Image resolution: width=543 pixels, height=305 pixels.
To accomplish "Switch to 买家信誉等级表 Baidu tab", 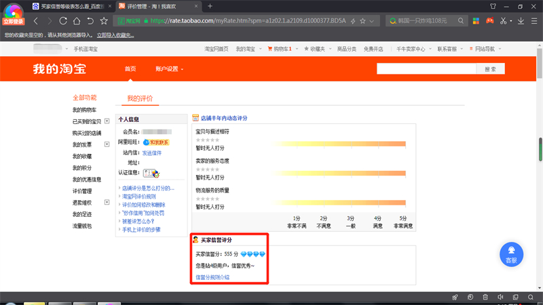I will [x=72, y=6].
